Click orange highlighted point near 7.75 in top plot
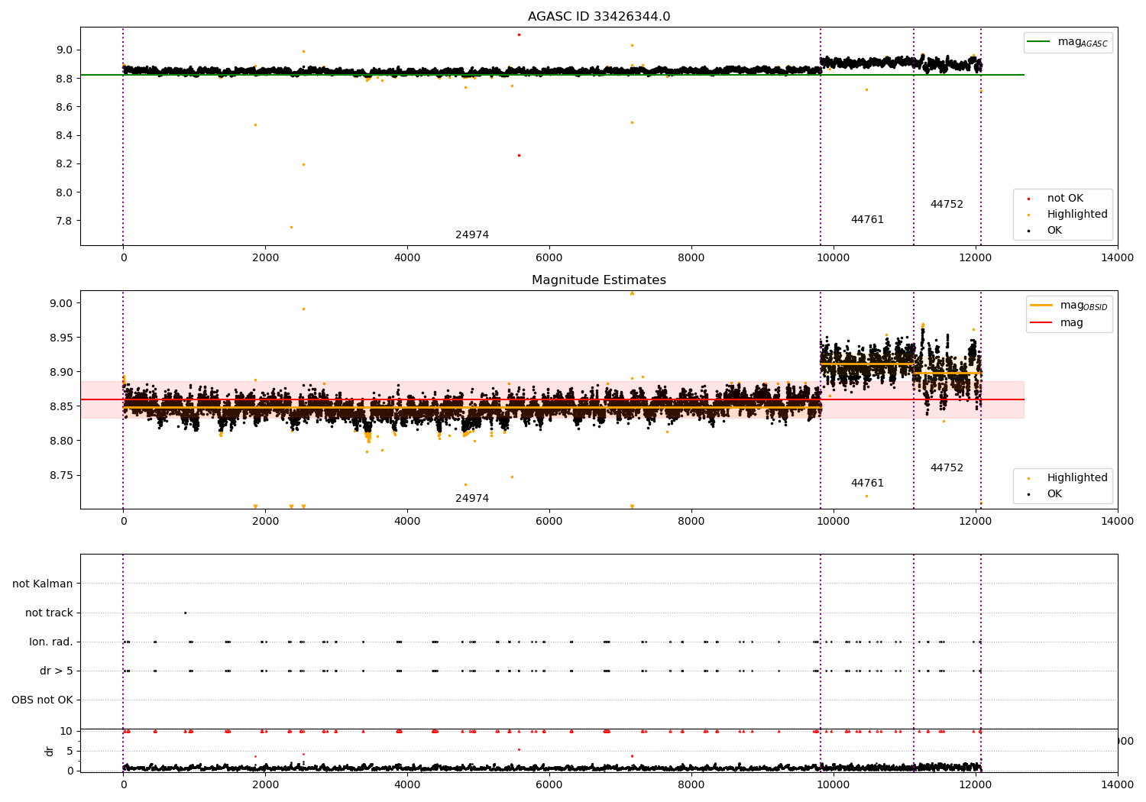This screenshot has width=1146, height=802. tap(291, 227)
